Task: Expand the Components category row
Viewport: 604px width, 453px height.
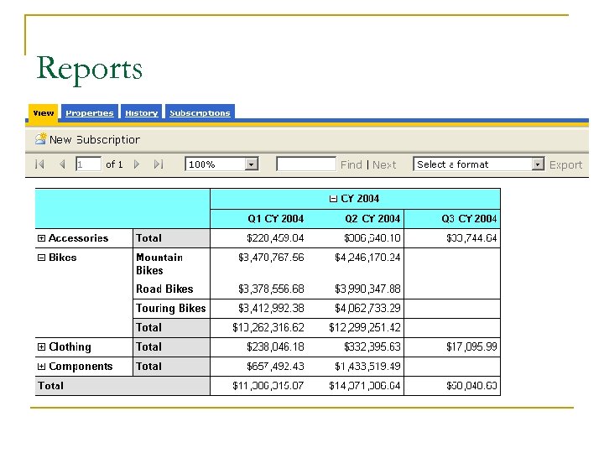Action: [x=41, y=367]
